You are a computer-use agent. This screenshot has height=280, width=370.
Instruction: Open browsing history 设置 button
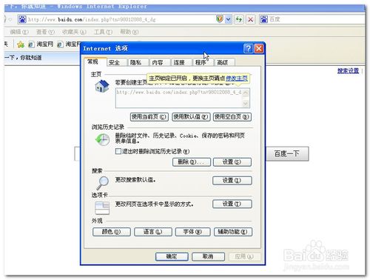[x=232, y=162]
